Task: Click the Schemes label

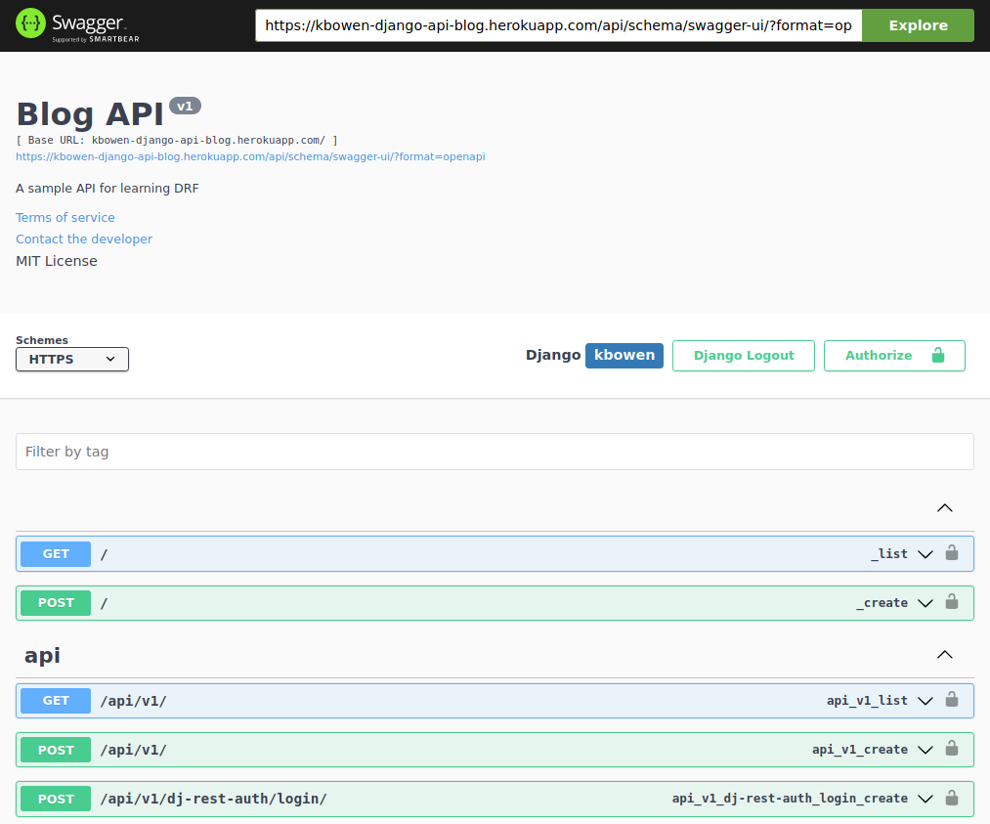Action: click(x=42, y=340)
